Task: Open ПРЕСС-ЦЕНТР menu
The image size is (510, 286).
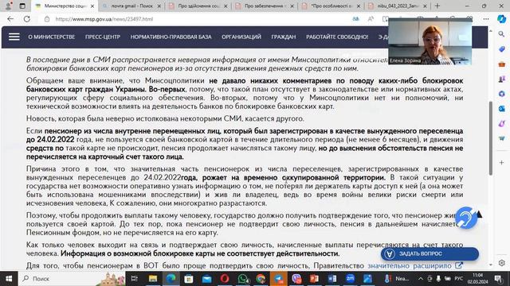Action: pos(103,37)
